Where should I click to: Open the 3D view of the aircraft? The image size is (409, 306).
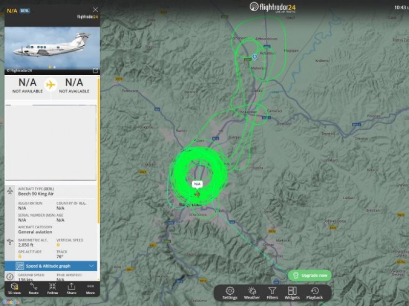[15, 288]
